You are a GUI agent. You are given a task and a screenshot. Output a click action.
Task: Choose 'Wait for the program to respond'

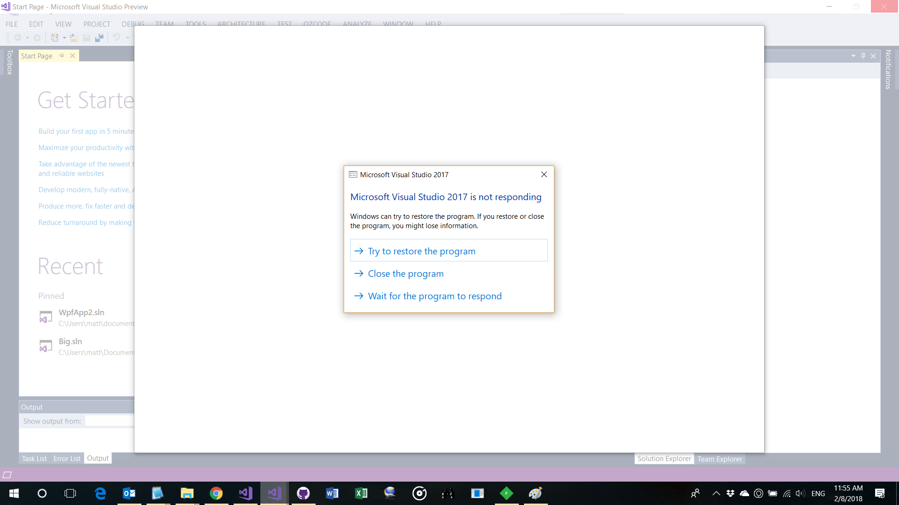pos(449,296)
